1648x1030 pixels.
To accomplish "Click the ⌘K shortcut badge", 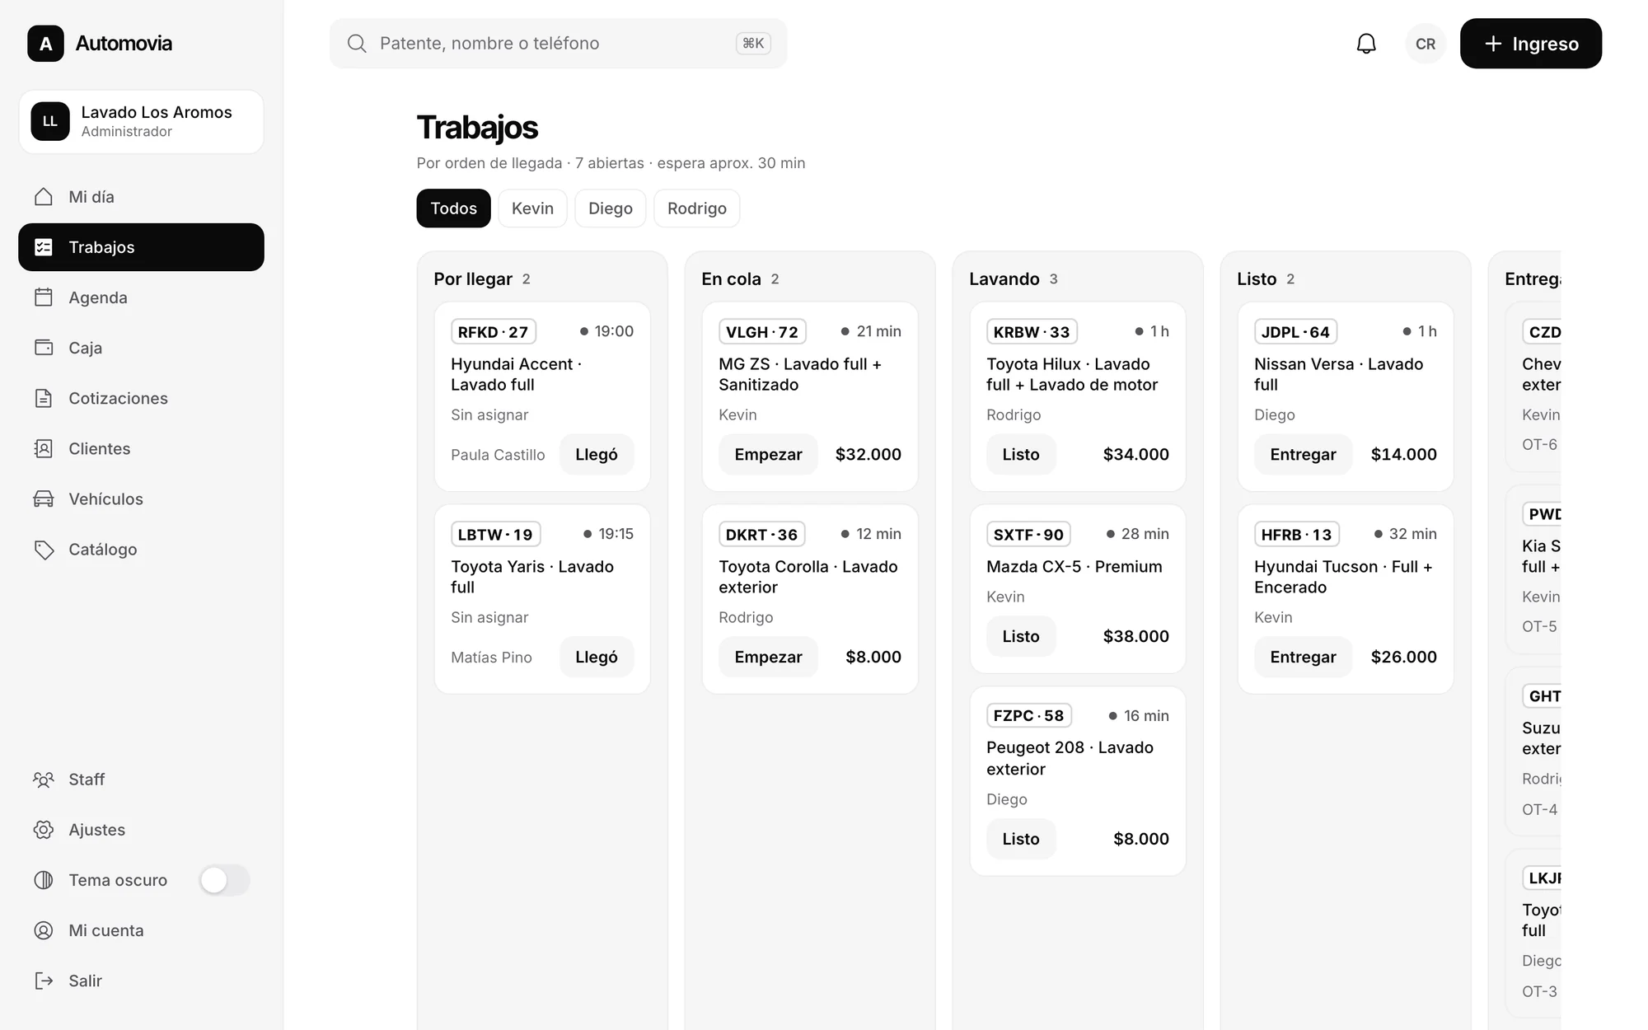I will 753,44.
